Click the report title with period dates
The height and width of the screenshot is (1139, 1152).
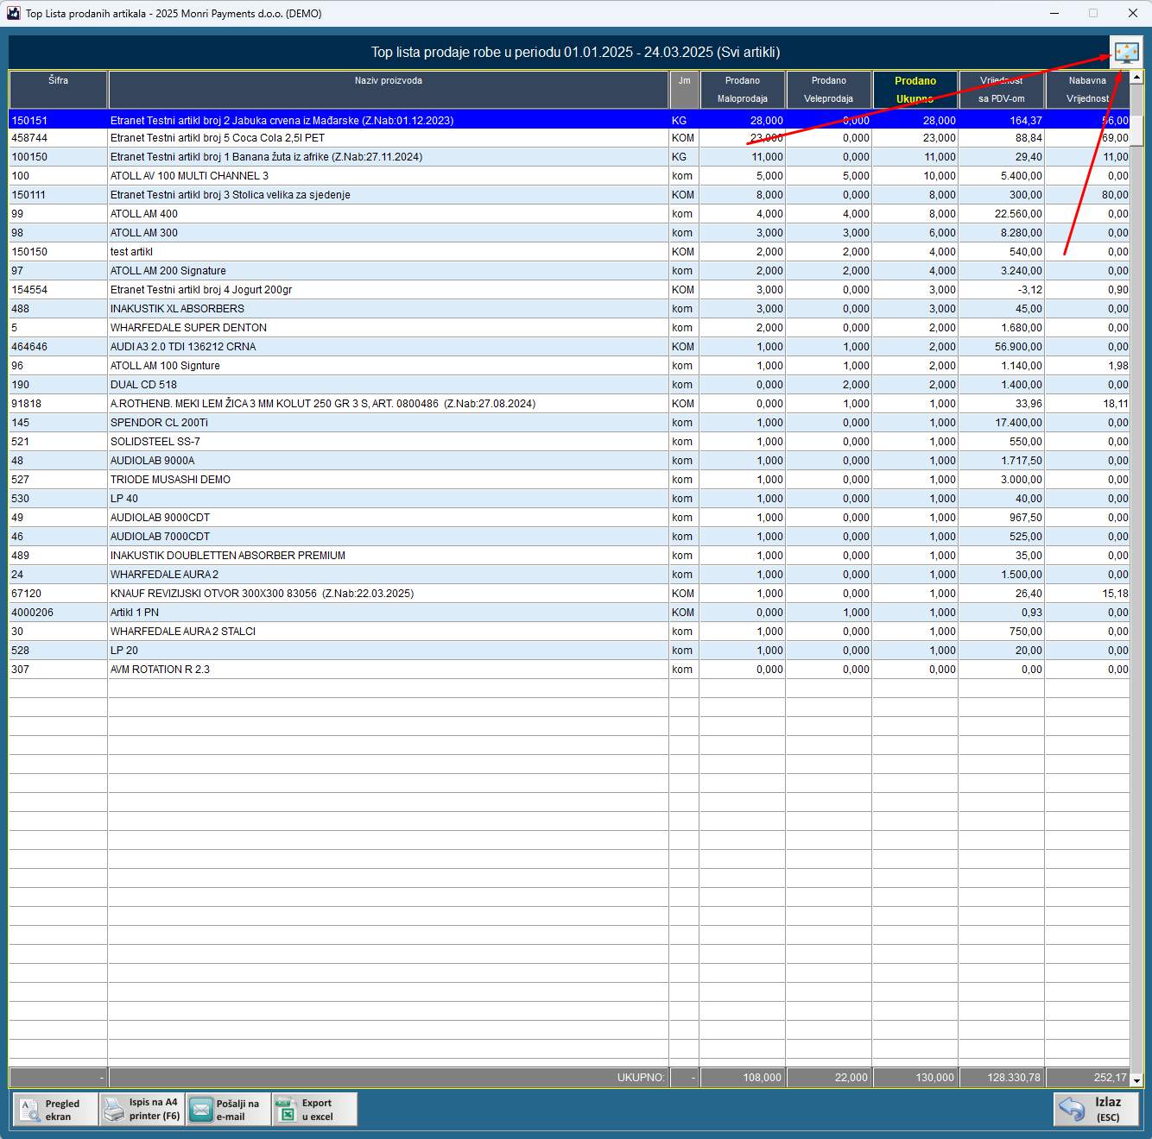[575, 52]
